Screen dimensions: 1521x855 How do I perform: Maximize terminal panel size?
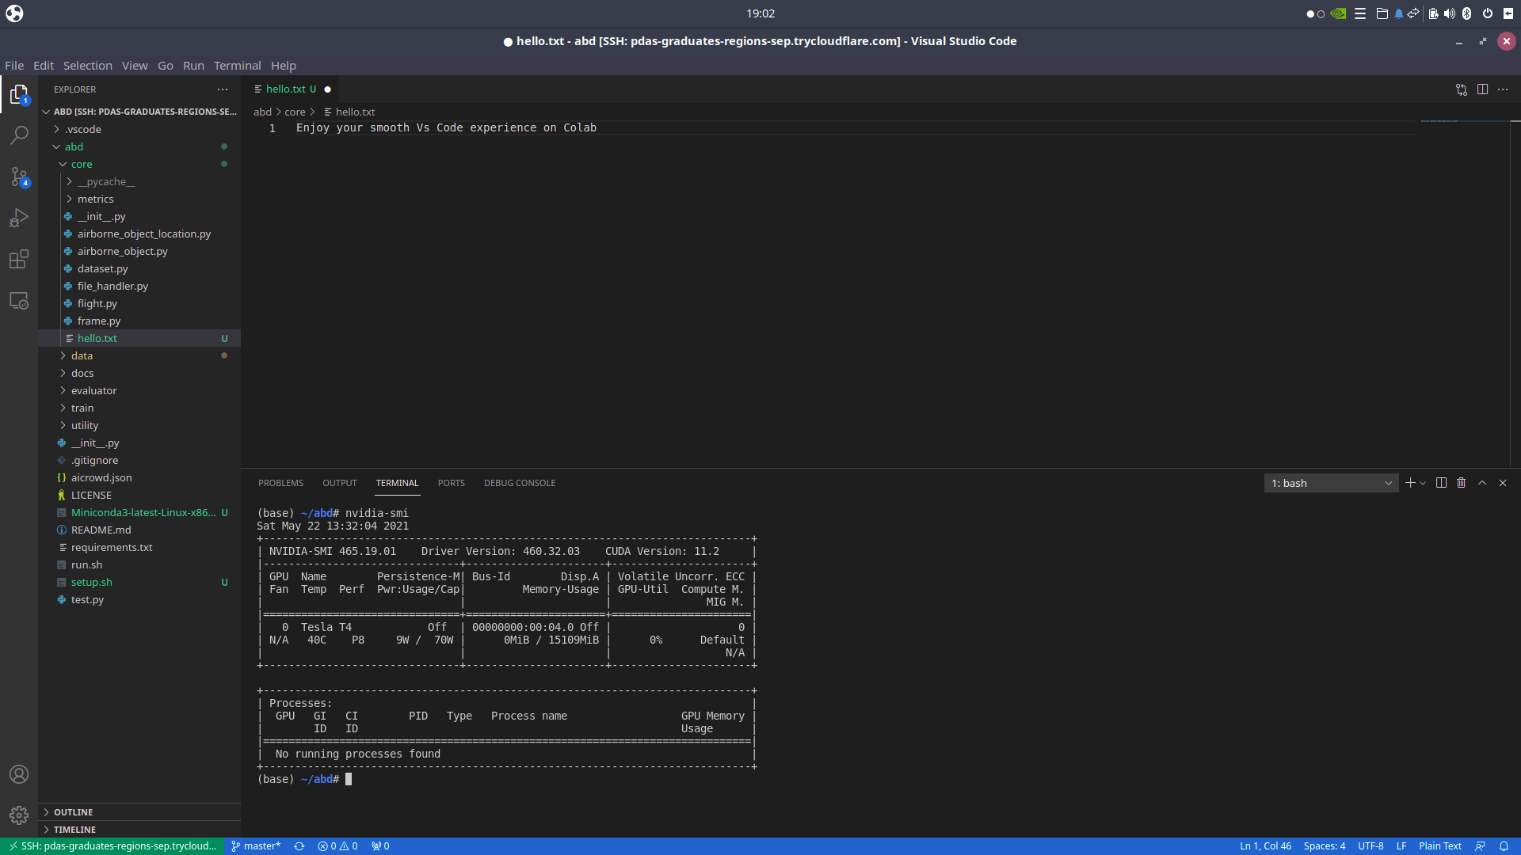(1482, 483)
